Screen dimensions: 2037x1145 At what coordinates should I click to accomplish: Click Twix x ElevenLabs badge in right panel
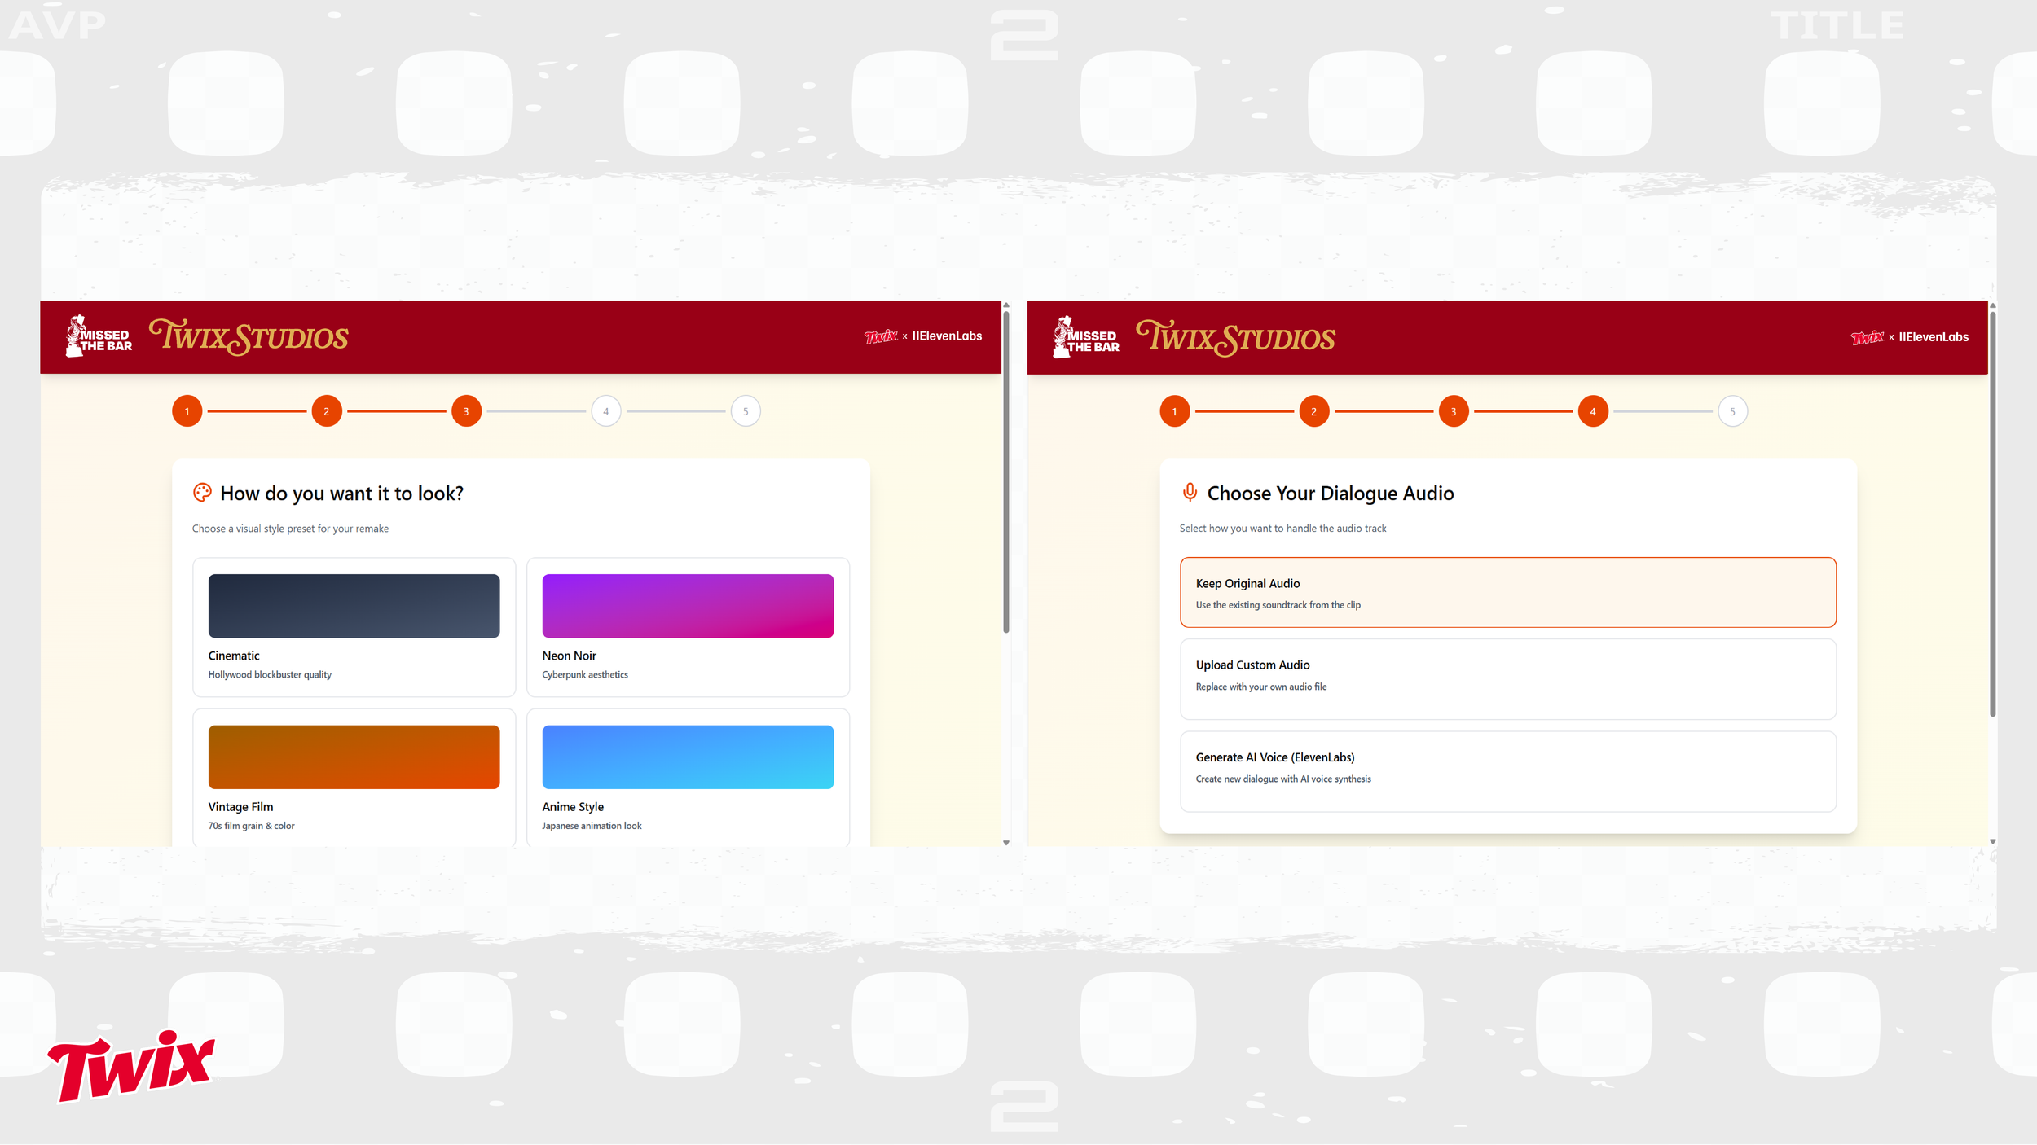click(1910, 337)
